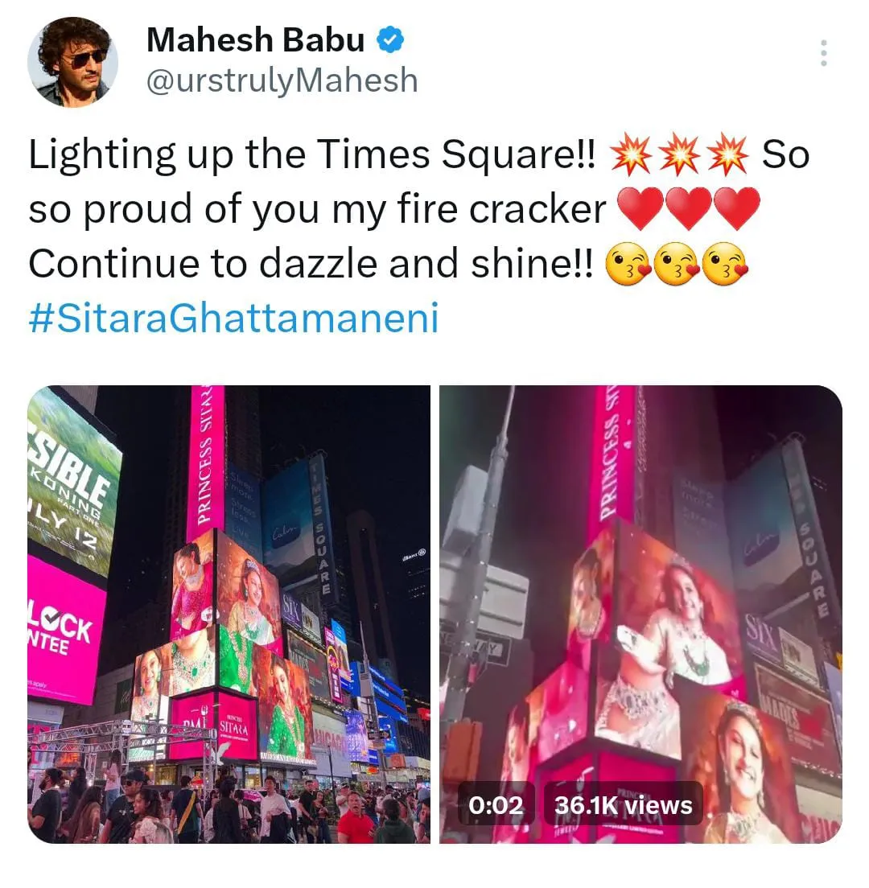Click the Mahesh Babu display name
Screen dimensions: 869x888
tap(255, 40)
